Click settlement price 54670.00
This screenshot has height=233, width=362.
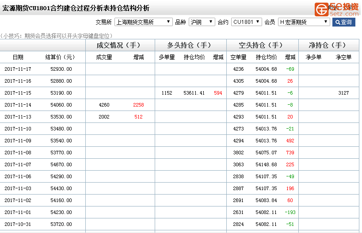(x=61, y=164)
